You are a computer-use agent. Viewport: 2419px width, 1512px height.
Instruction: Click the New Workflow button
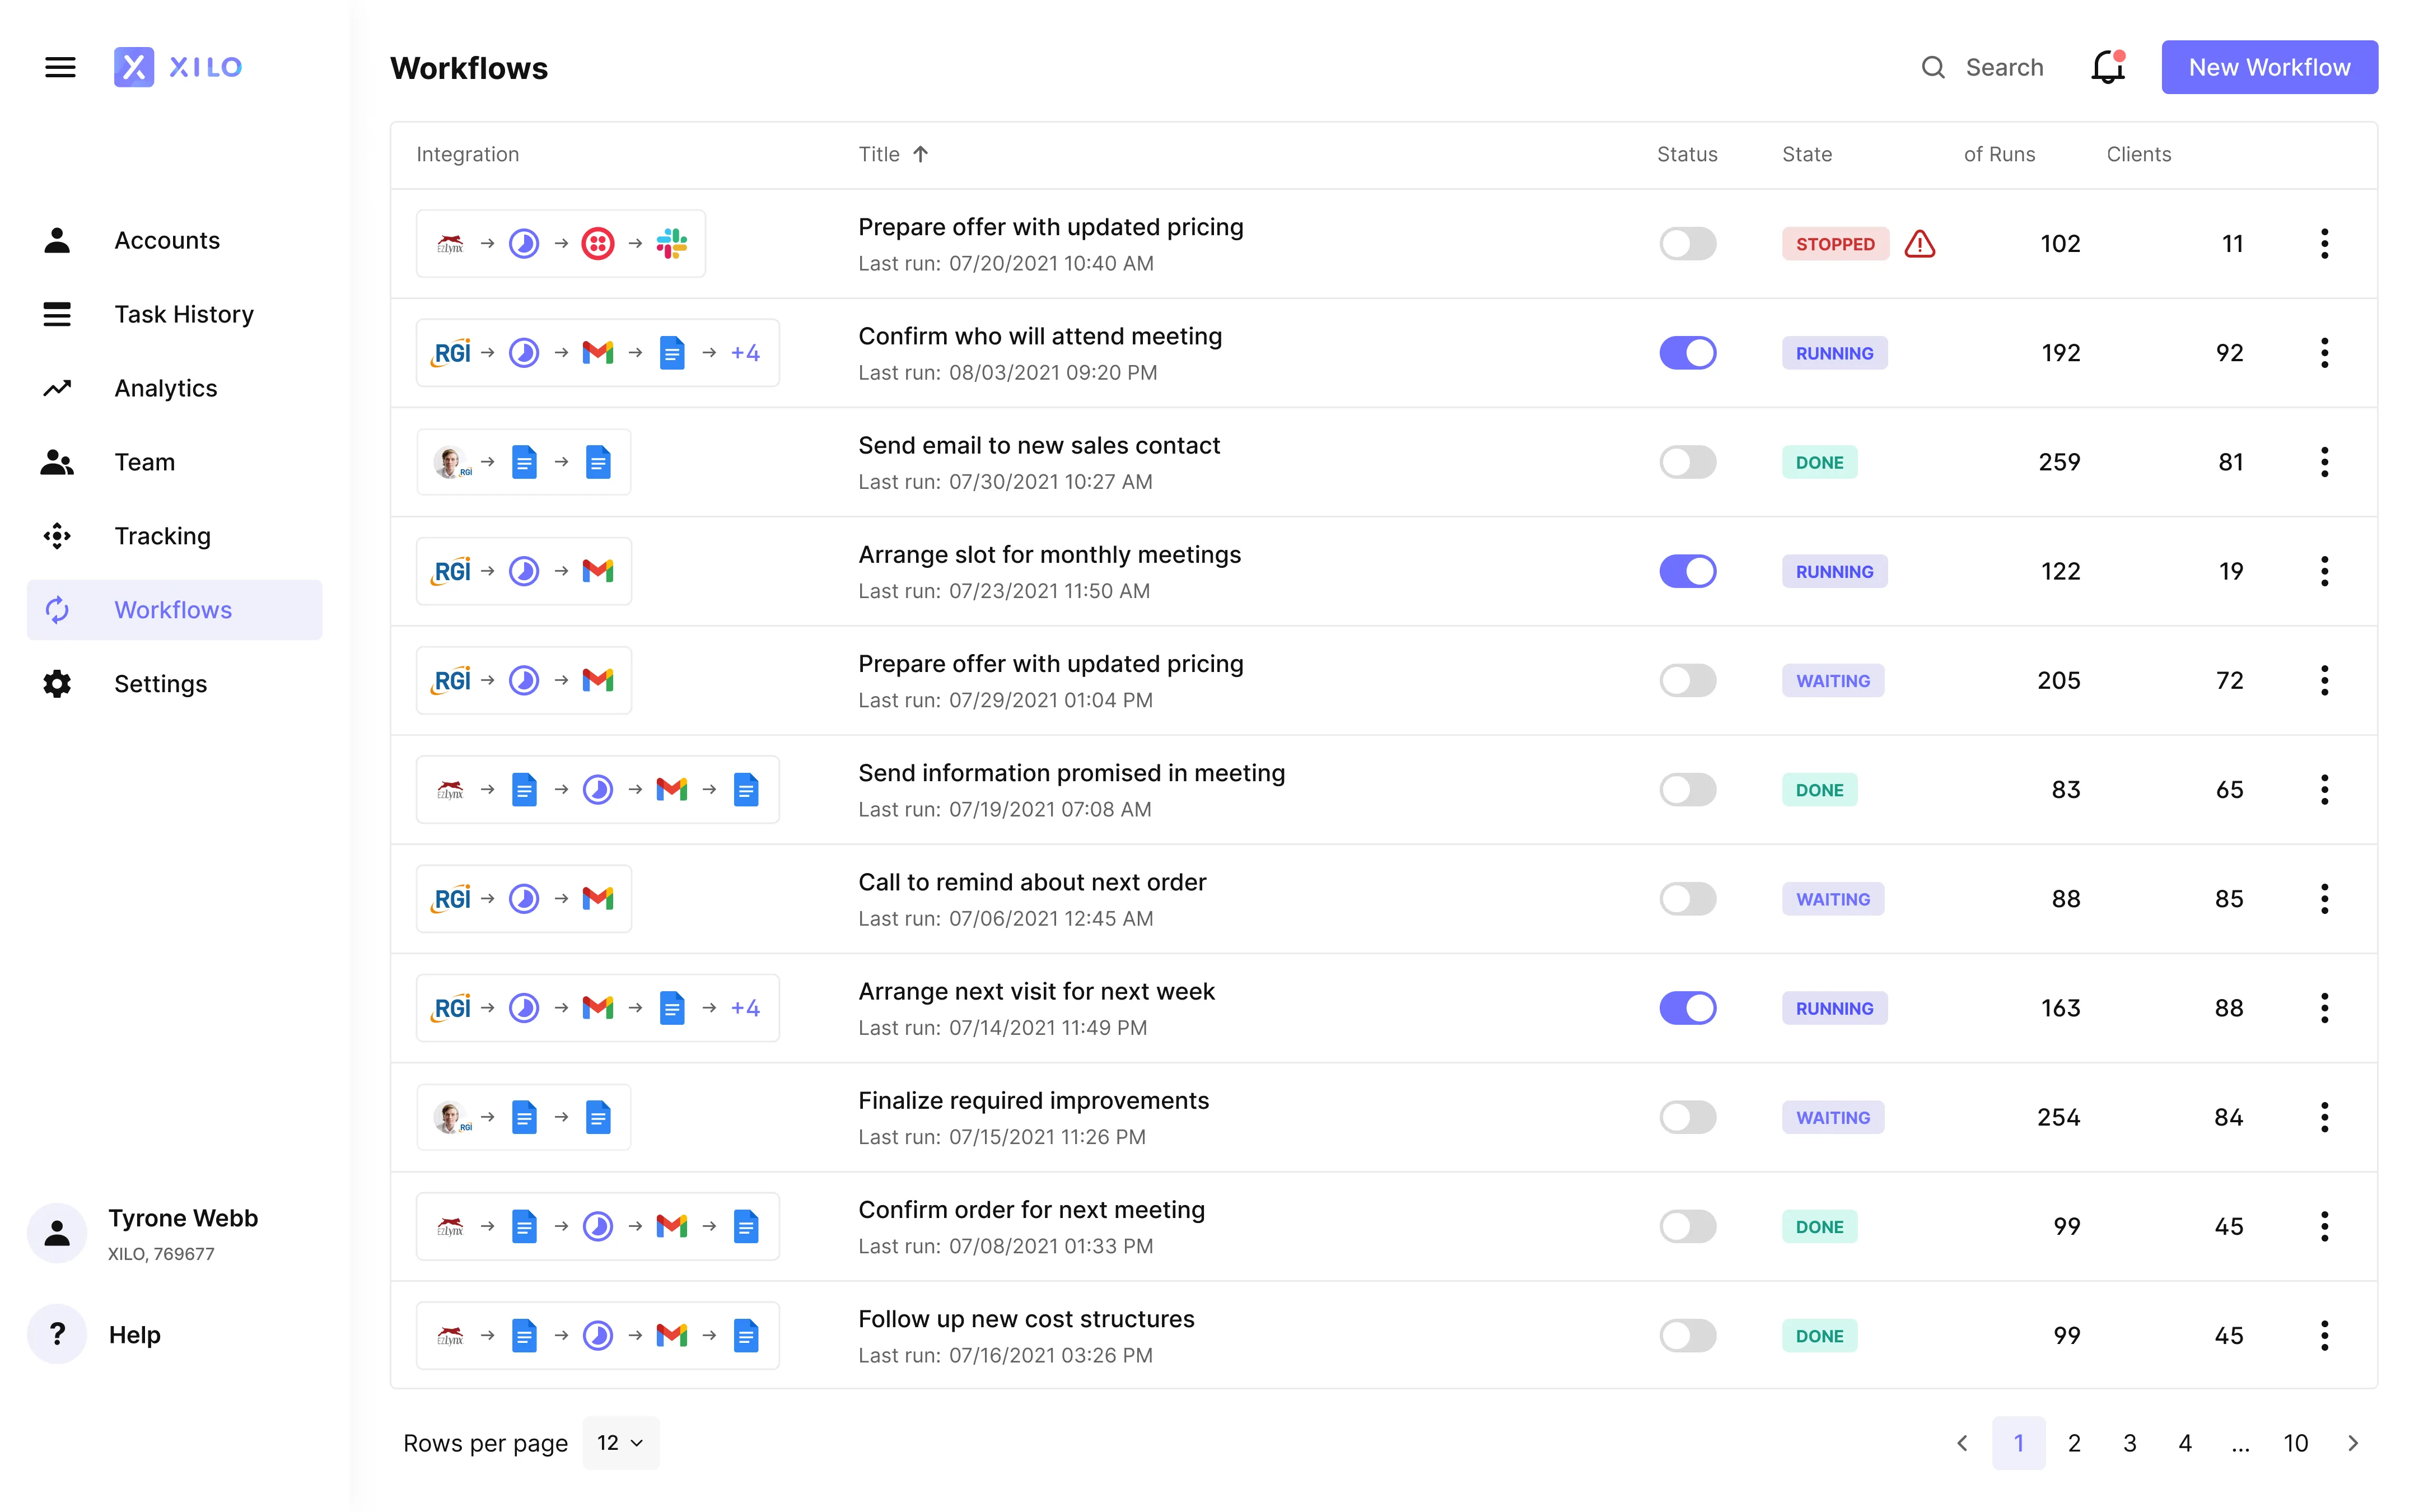[2269, 67]
